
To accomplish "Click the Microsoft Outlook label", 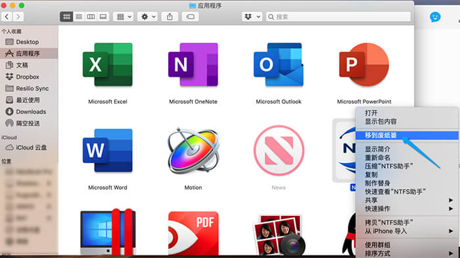I will pos(279,102).
